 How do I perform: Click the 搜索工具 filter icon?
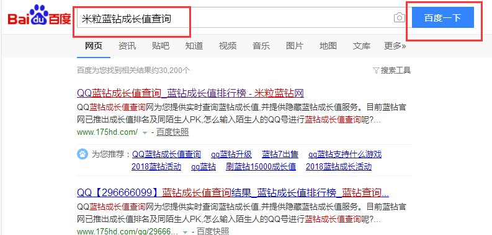(x=376, y=70)
